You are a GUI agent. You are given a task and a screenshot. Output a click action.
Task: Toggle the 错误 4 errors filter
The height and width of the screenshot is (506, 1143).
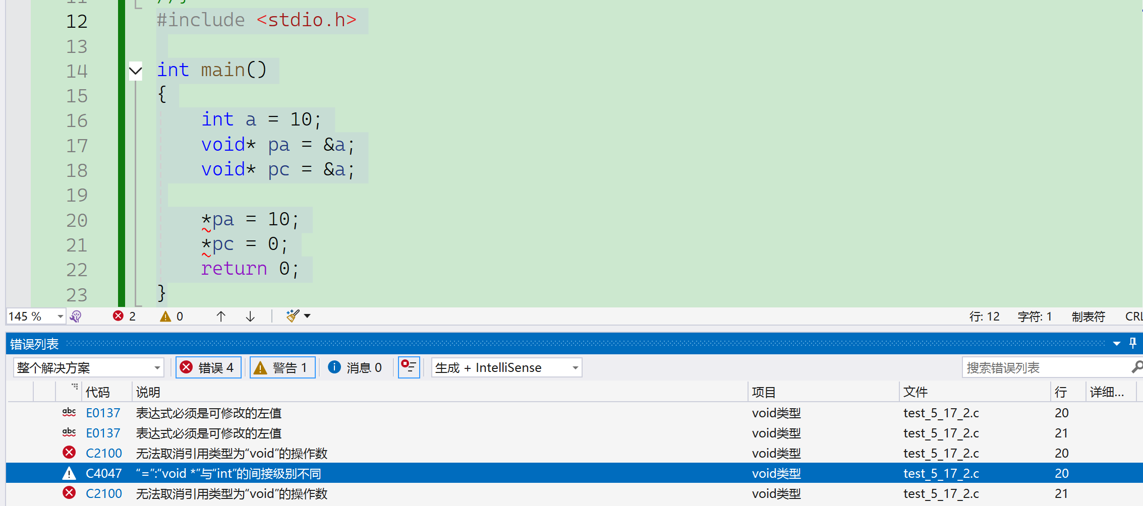point(208,367)
